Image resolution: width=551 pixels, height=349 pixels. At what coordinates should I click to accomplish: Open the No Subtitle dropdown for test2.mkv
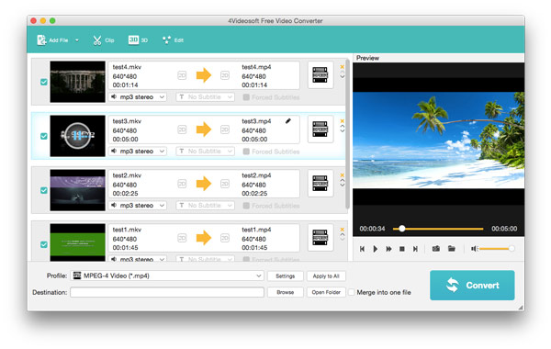pos(205,205)
